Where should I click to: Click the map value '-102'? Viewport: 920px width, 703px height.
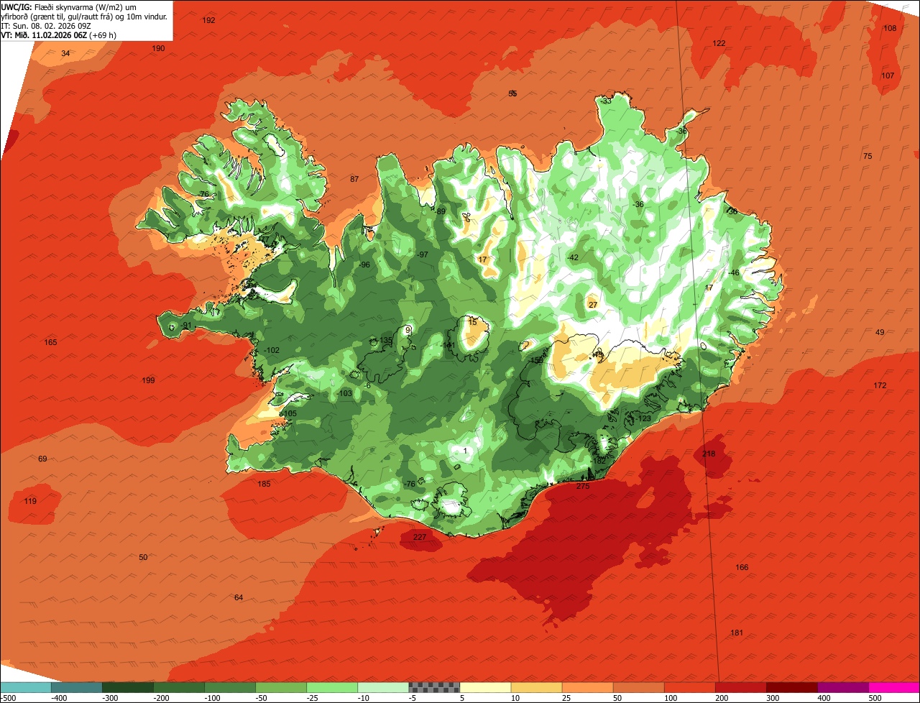pyautogui.click(x=271, y=350)
